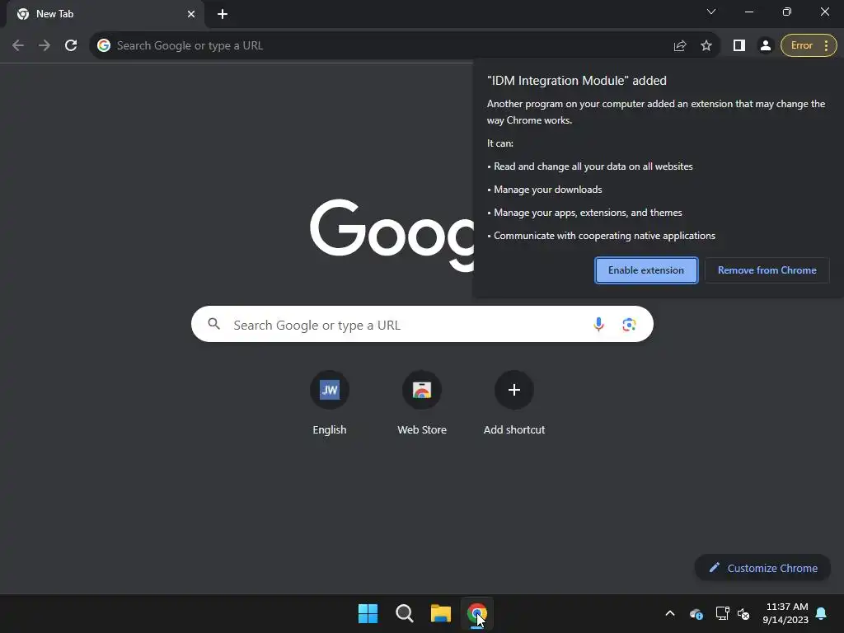The width and height of the screenshot is (844, 633).
Task: Open Google Lens image search
Action: pos(629,325)
